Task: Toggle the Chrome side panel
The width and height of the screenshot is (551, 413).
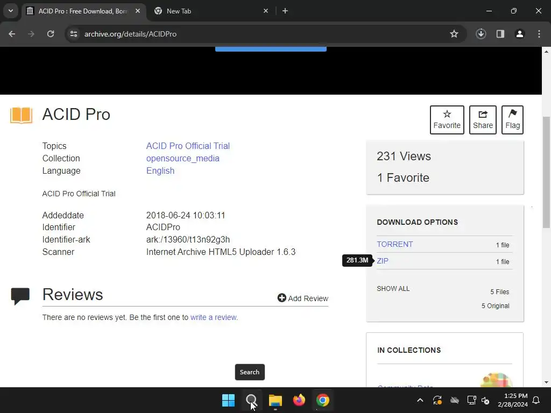Action: (x=500, y=34)
